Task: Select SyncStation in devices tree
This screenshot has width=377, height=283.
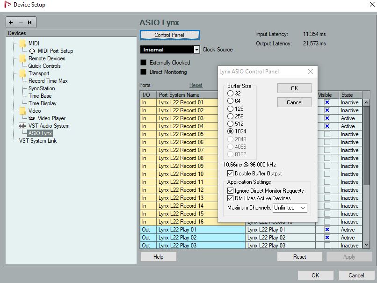Action: coord(42,88)
